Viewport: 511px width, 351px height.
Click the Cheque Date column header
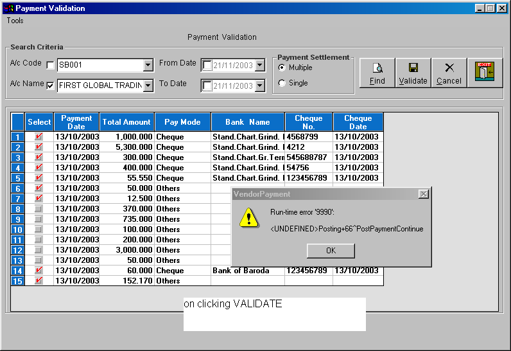coord(358,122)
